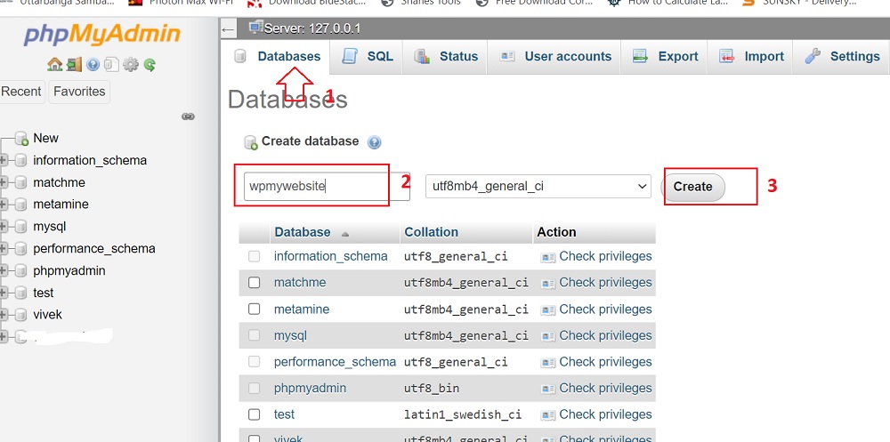
Task: Click Check privileges for test
Action: (x=596, y=414)
